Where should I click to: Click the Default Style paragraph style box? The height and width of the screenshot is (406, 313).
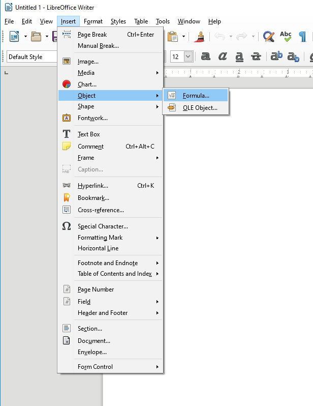click(32, 56)
